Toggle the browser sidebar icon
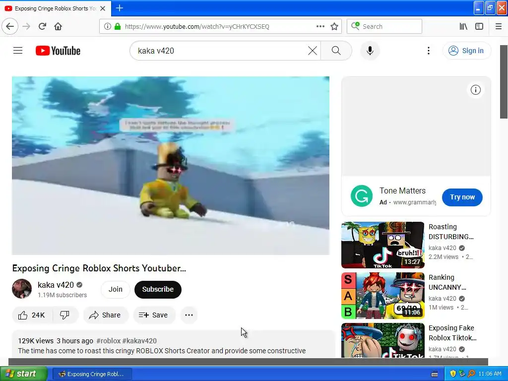The height and width of the screenshot is (381, 508). 479,26
